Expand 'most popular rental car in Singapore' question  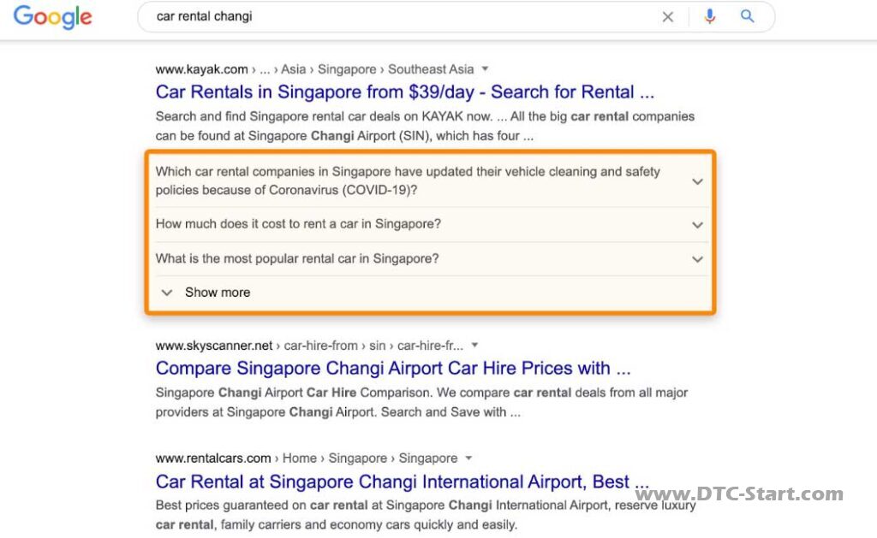tap(430, 258)
